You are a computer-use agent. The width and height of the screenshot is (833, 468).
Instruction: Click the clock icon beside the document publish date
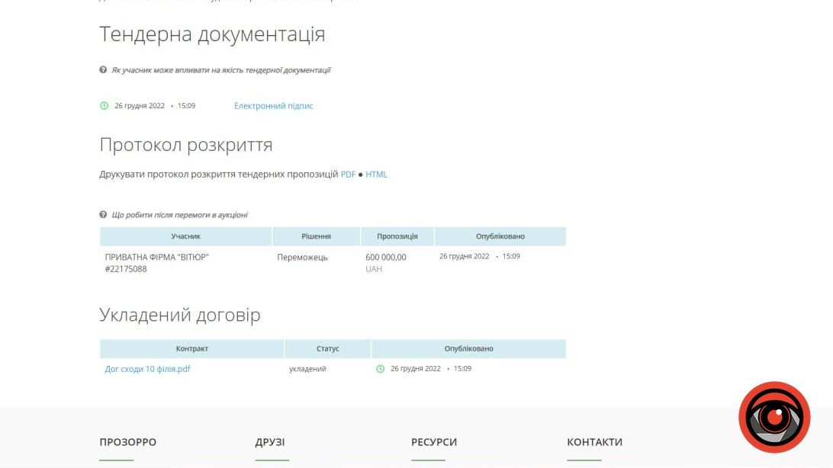tap(105, 105)
